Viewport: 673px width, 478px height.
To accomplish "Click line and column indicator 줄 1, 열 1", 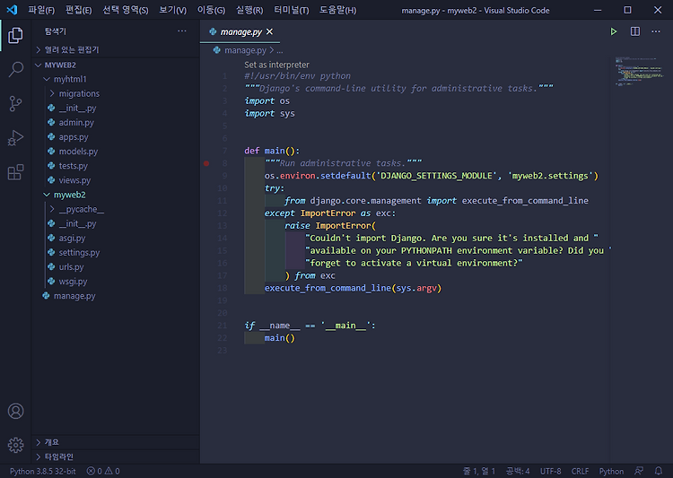I will 479,471.
